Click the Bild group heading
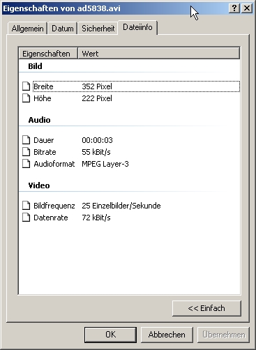 (35, 66)
